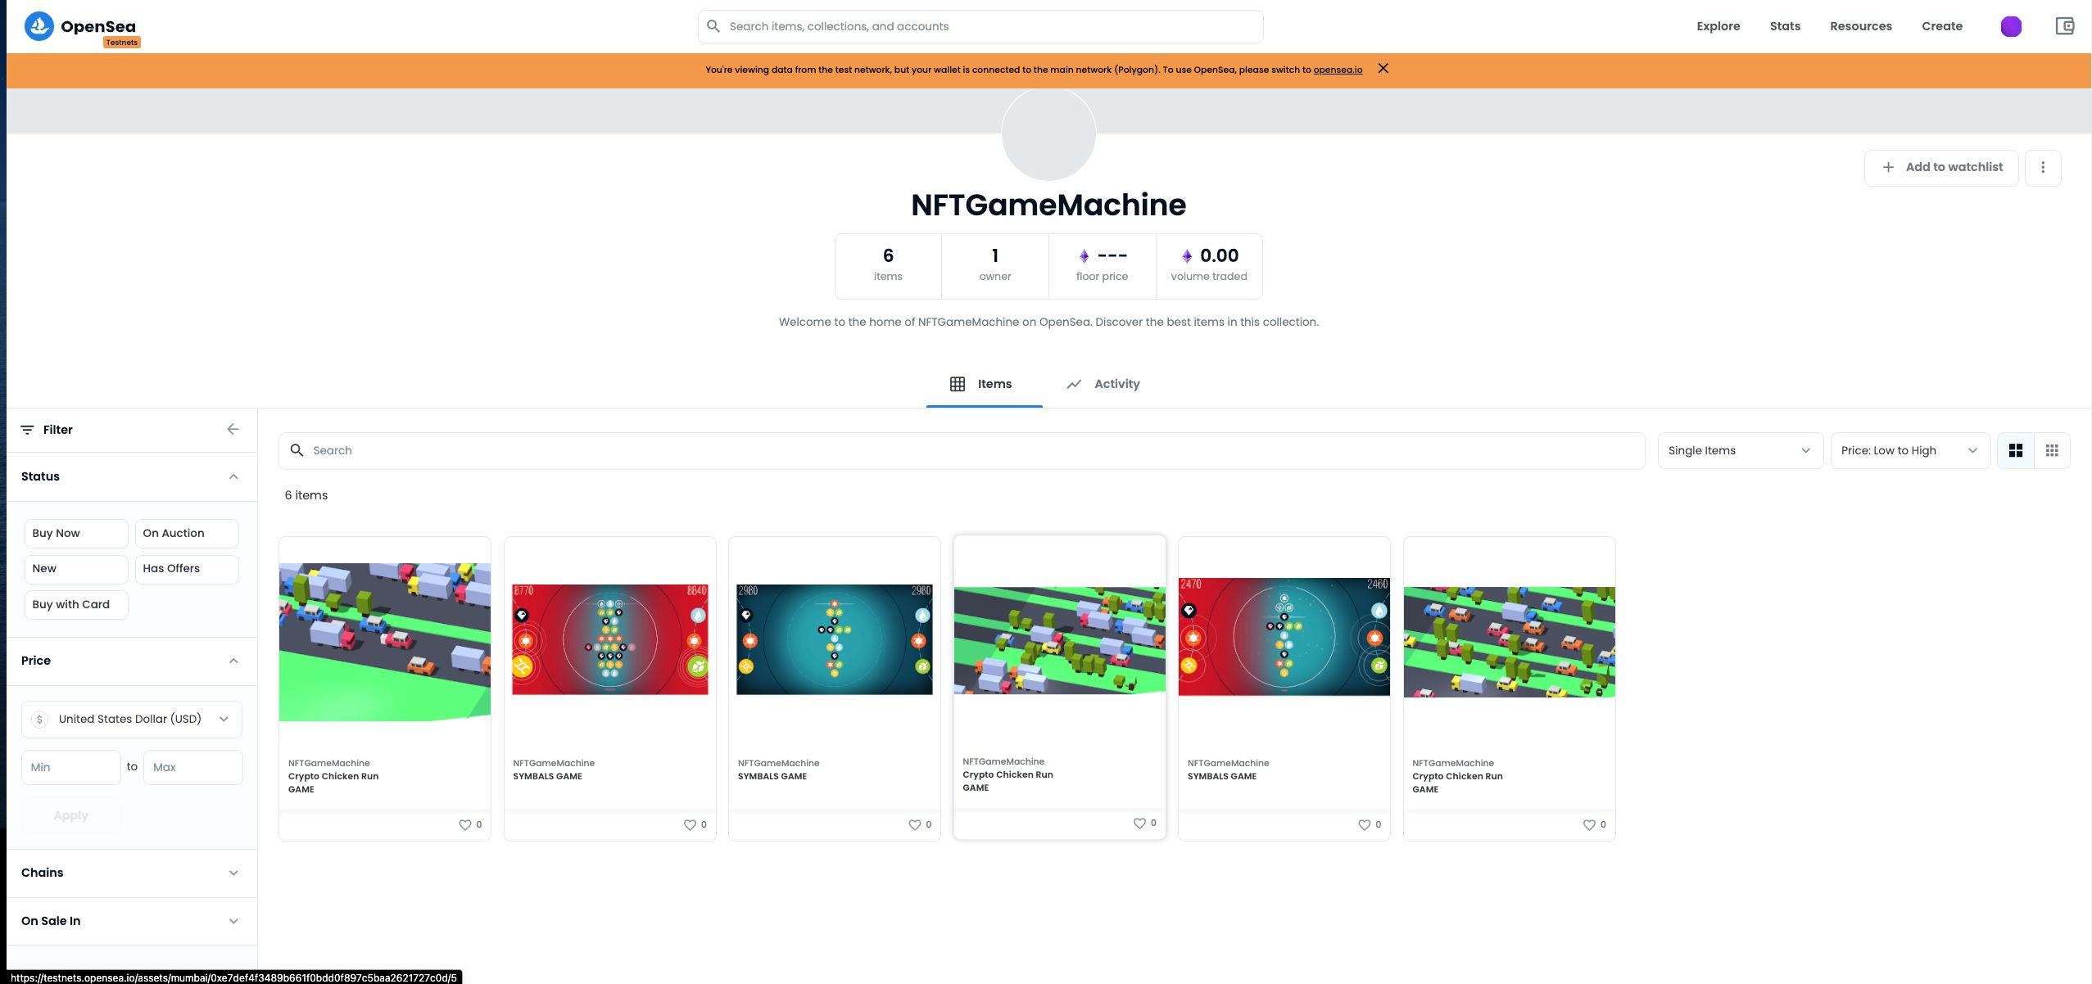Switch to small grid view
The height and width of the screenshot is (984, 2092).
(2052, 450)
